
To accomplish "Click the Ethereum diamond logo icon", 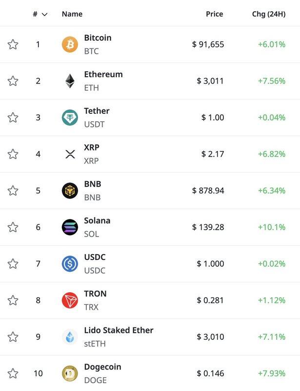I will [x=70, y=81].
